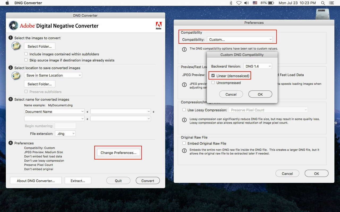Image resolution: width=340 pixels, height=212 pixels.
Task: Click Cancel in Custom DNG Compatibility dialog
Action: coord(231,94)
